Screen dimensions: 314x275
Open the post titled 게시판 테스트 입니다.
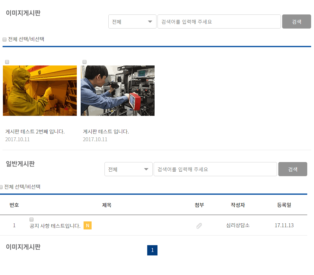[106, 132]
